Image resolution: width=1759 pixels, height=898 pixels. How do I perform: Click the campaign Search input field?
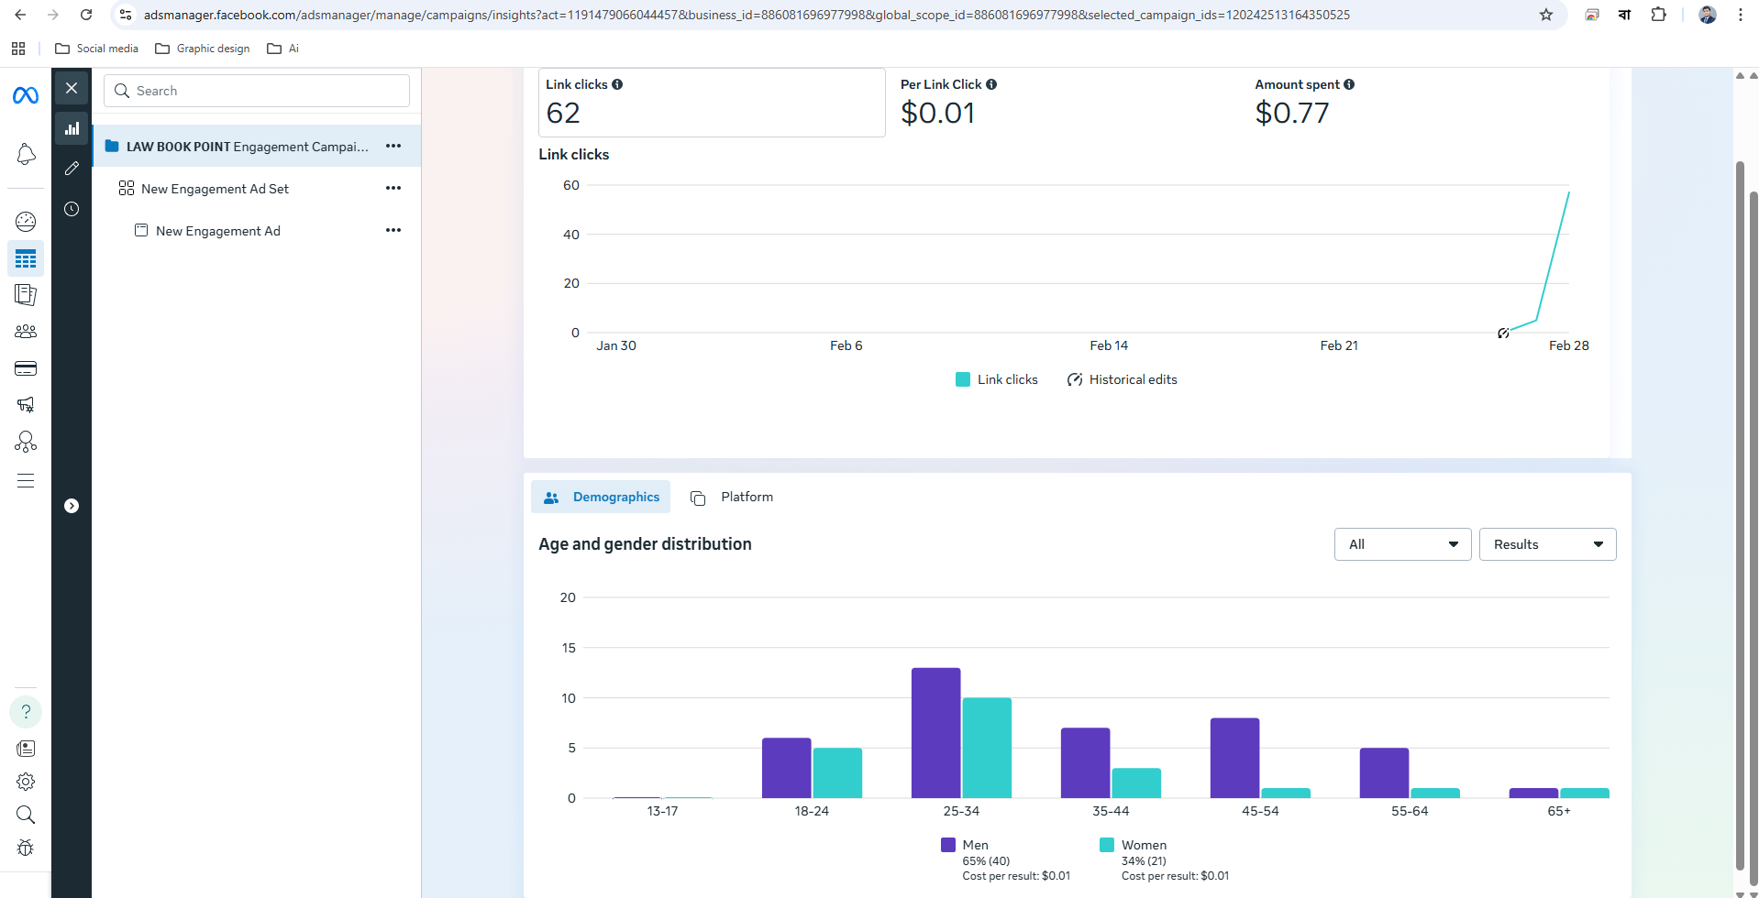tap(257, 91)
